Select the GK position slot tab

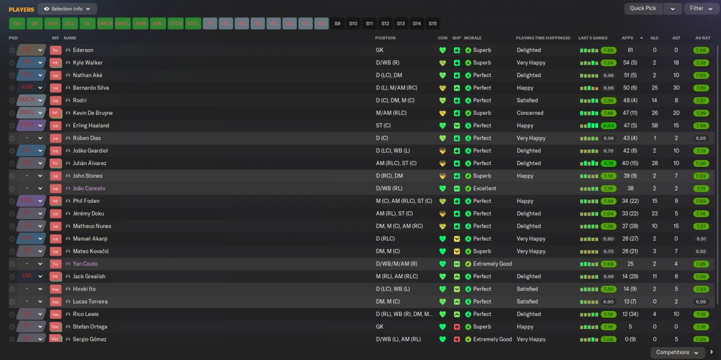(x=17, y=24)
